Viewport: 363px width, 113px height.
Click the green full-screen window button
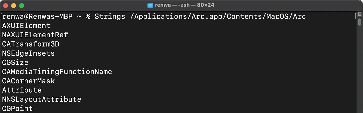22,5
